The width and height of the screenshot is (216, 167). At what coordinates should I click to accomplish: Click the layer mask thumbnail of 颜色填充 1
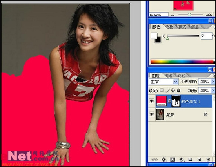[x=176, y=101]
